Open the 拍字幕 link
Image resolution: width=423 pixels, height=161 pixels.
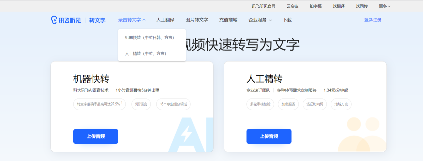[x=316, y=6]
